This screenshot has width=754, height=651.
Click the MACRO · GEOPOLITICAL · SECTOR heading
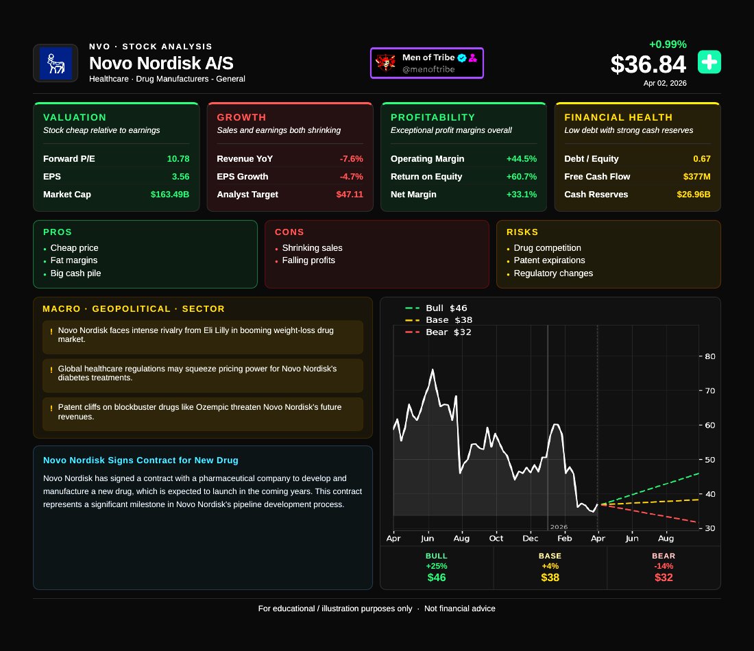tap(133, 308)
